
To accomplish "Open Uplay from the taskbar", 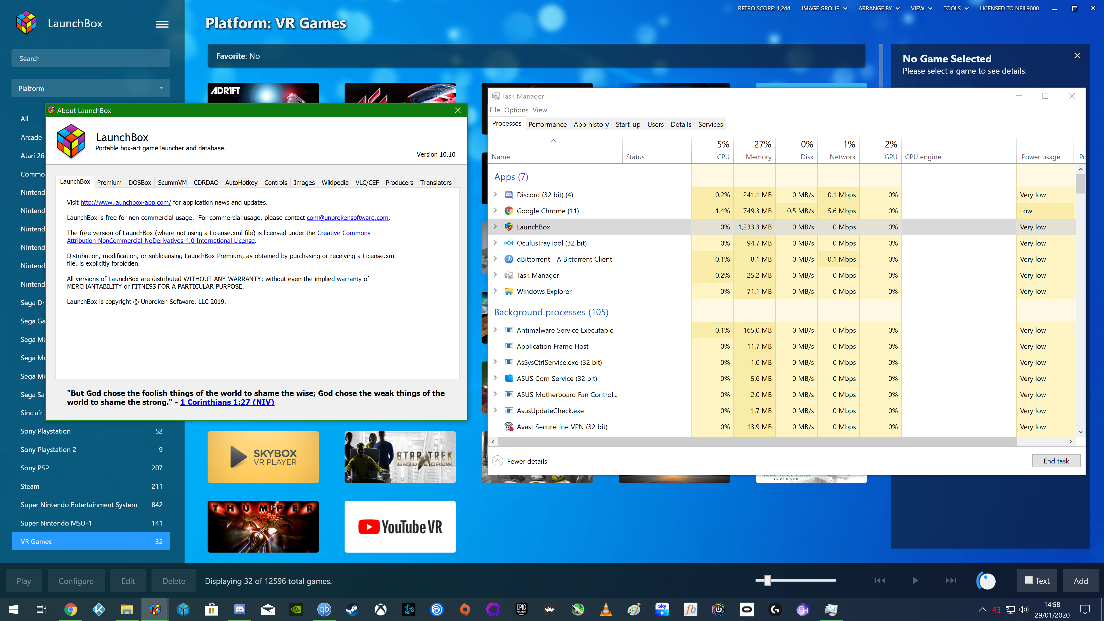I will 437,609.
